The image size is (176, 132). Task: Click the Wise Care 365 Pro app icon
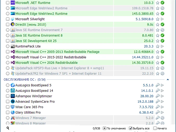pyautogui.click(x=13, y=107)
